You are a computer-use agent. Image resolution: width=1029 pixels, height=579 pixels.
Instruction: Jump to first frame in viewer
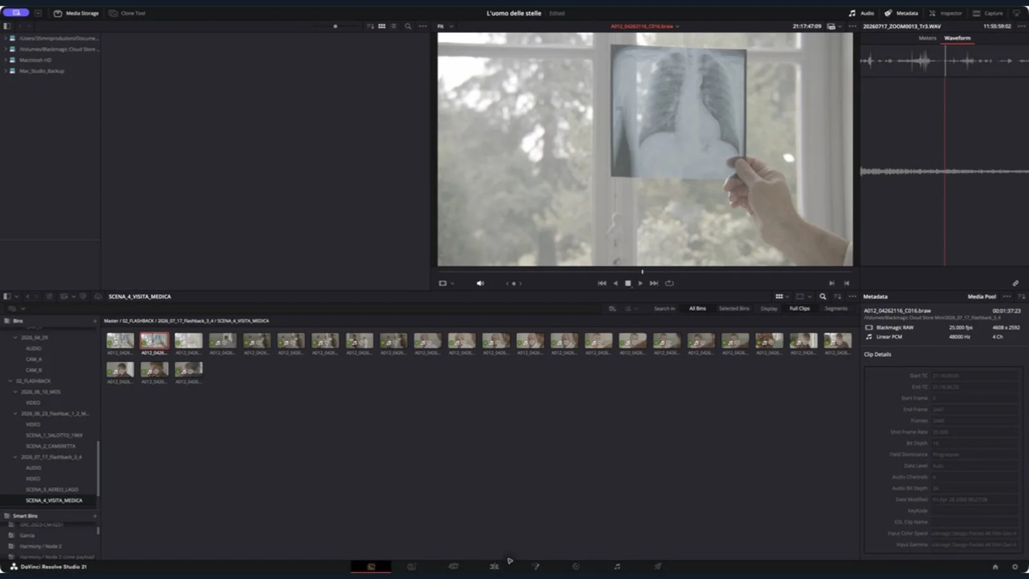pos(601,283)
